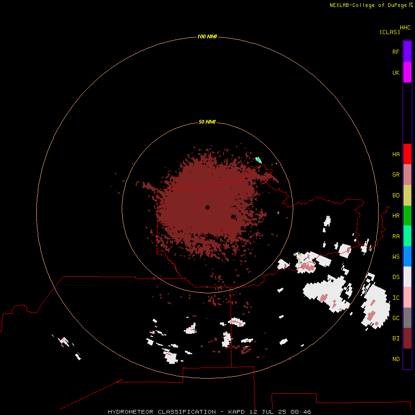Pick the RA light green legend swatch
Viewport: 415px width, 415px height.
click(x=407, y=236)
